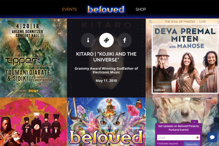This screenshot has width=219, height=146.
Task: Click the May 11, 2018 date text
Action: tap(106, 81)
